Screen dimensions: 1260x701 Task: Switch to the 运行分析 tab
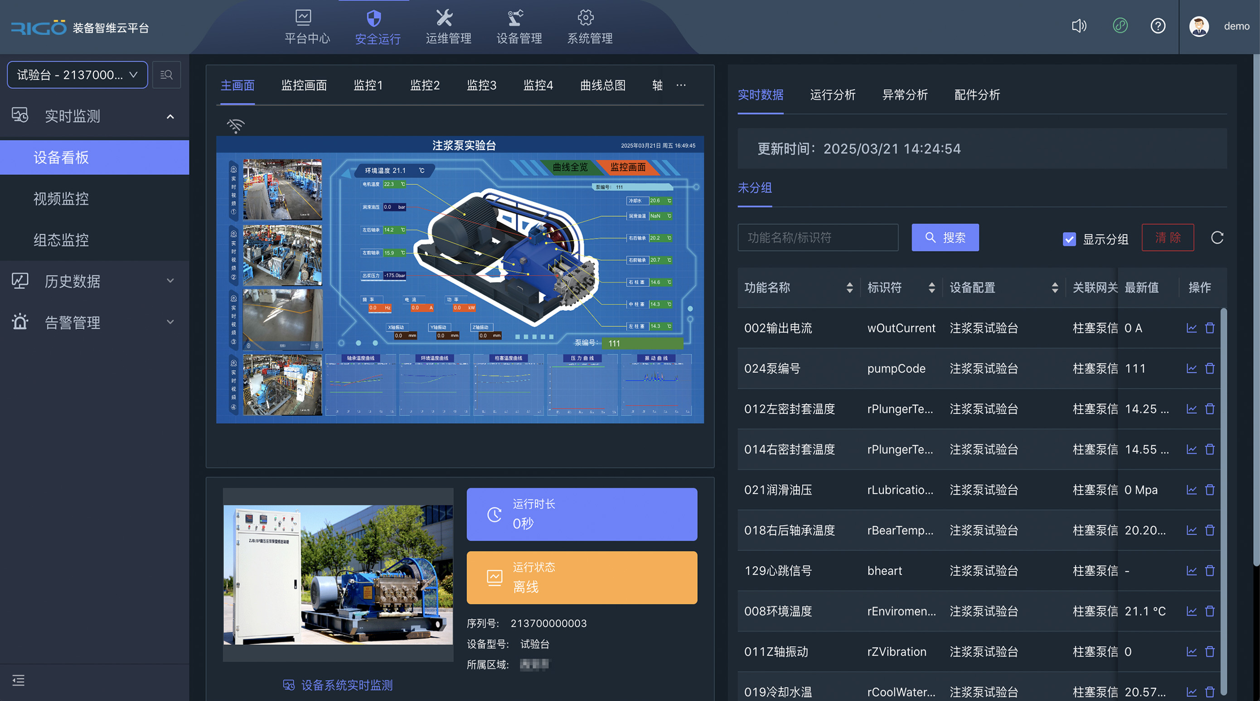[x=833, y=95]
